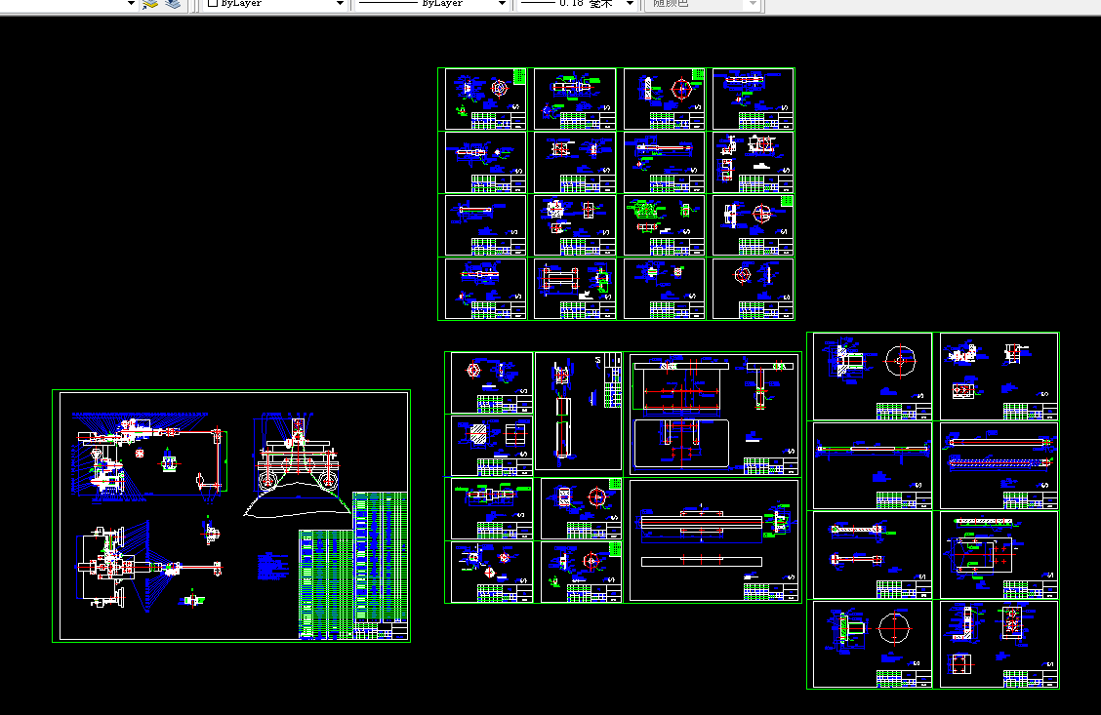Click the layer previous icon

tap(173, 4)
